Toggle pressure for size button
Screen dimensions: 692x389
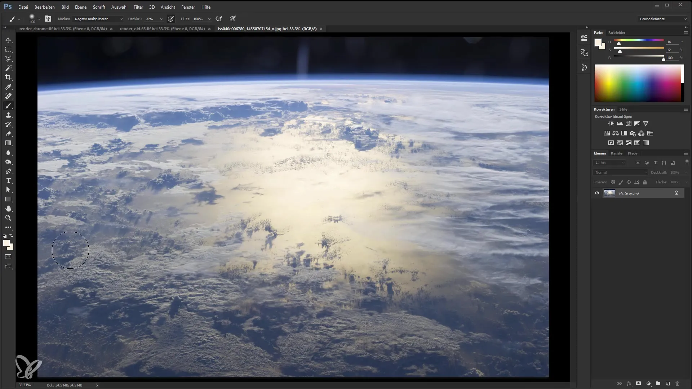[x=233, y=19]
